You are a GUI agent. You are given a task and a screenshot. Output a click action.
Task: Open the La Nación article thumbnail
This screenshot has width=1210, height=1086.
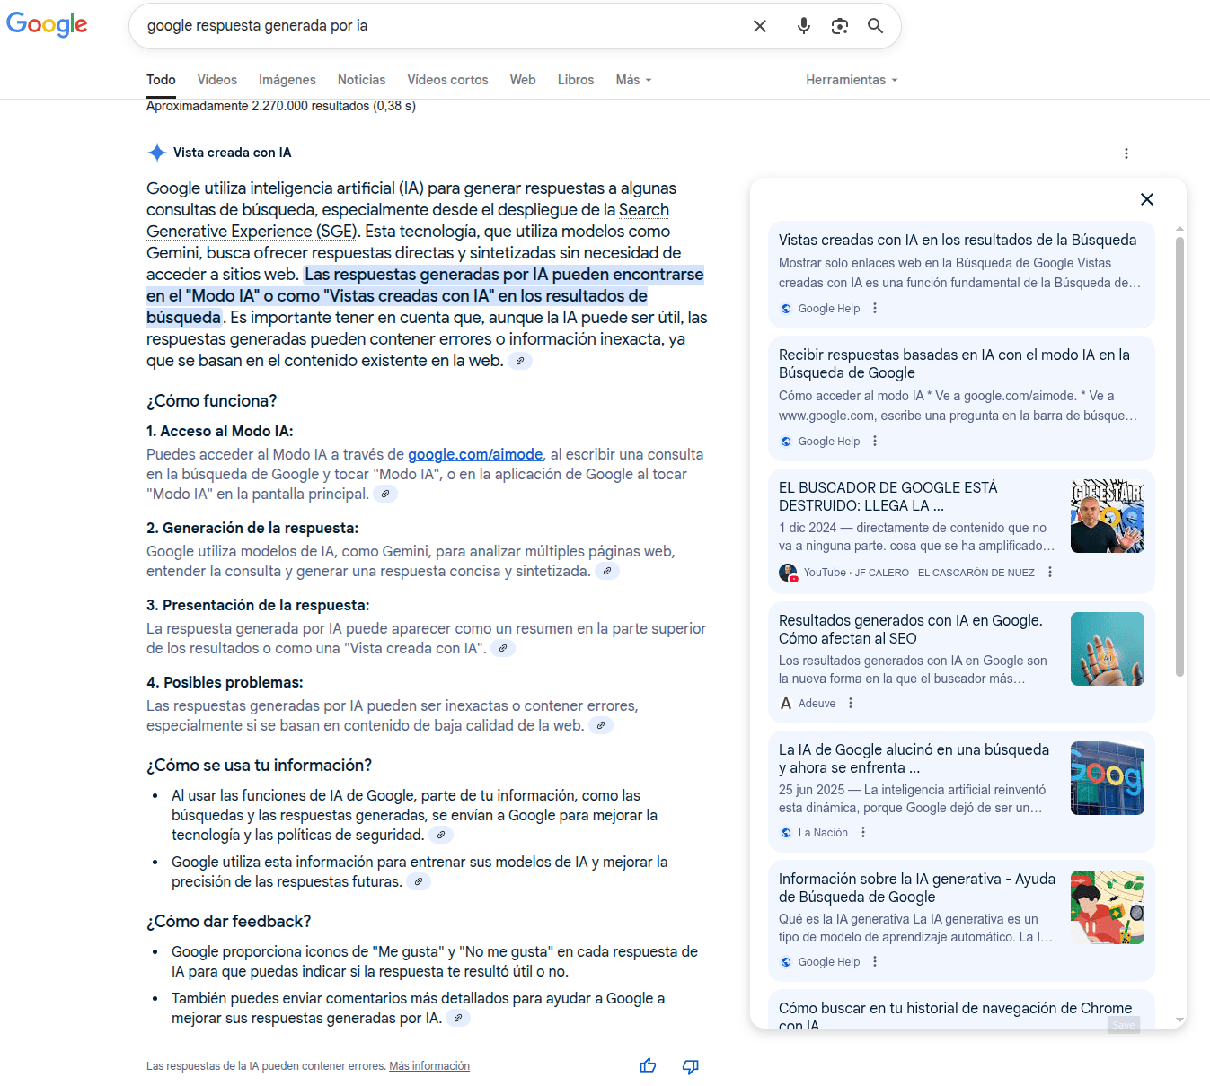coord(1107,778)
